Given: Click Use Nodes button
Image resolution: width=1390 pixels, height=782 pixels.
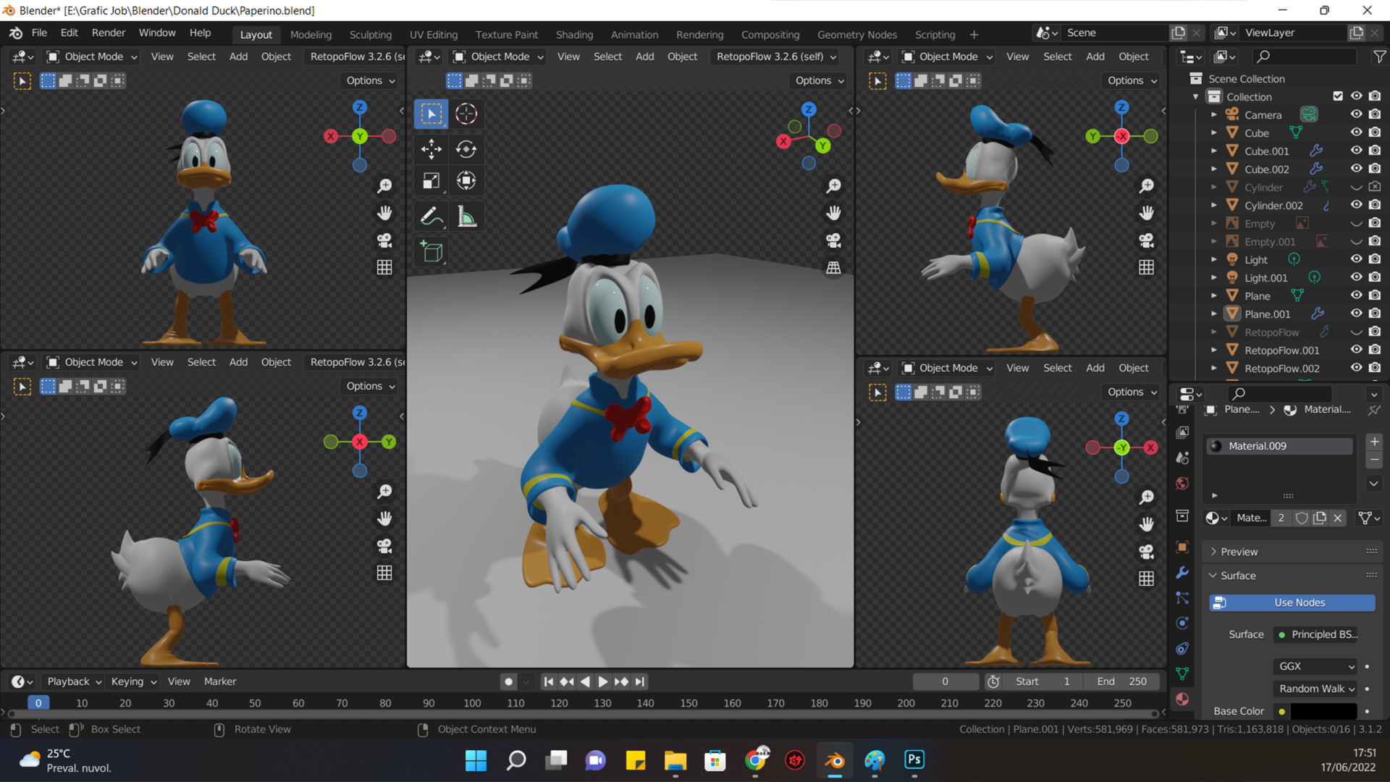Looking at the screenshot, I should coord(1292,602).
